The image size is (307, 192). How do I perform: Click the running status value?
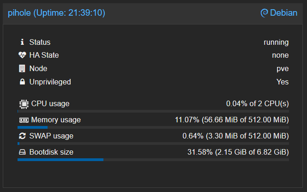click(276, 42)
